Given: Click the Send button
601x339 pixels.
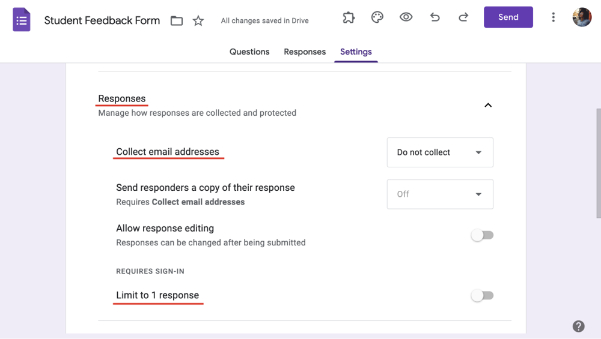Looking at the screenshot, I should click(508, 17).
